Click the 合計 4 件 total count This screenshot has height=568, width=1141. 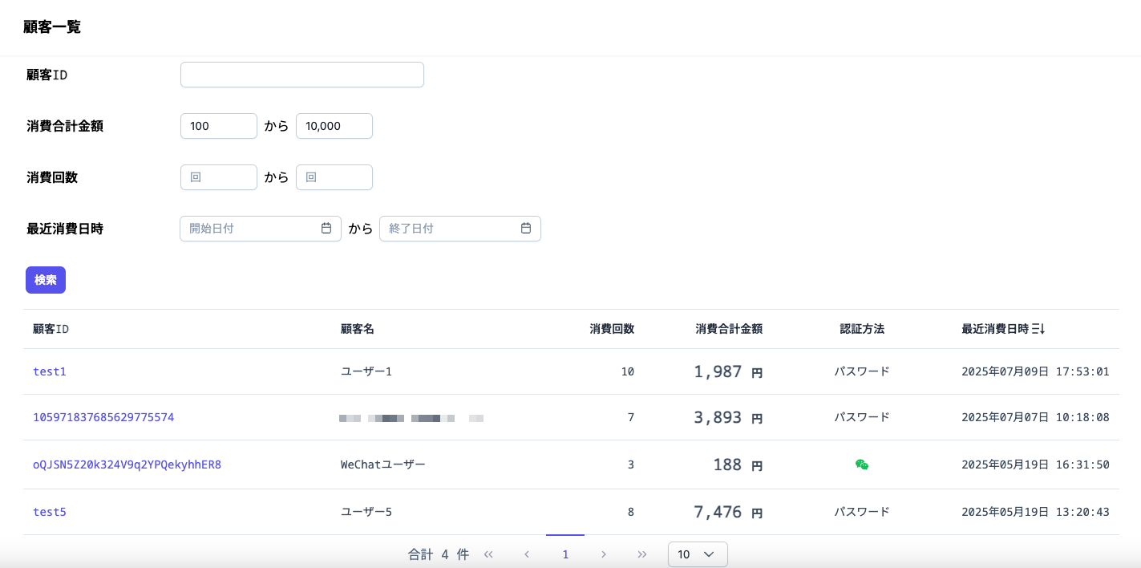pos(439,554)
